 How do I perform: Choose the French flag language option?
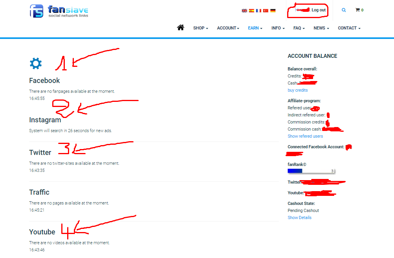[258, 11]
